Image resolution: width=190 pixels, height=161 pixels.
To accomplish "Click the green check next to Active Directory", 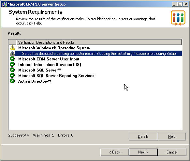I will [x=12, y=81].
